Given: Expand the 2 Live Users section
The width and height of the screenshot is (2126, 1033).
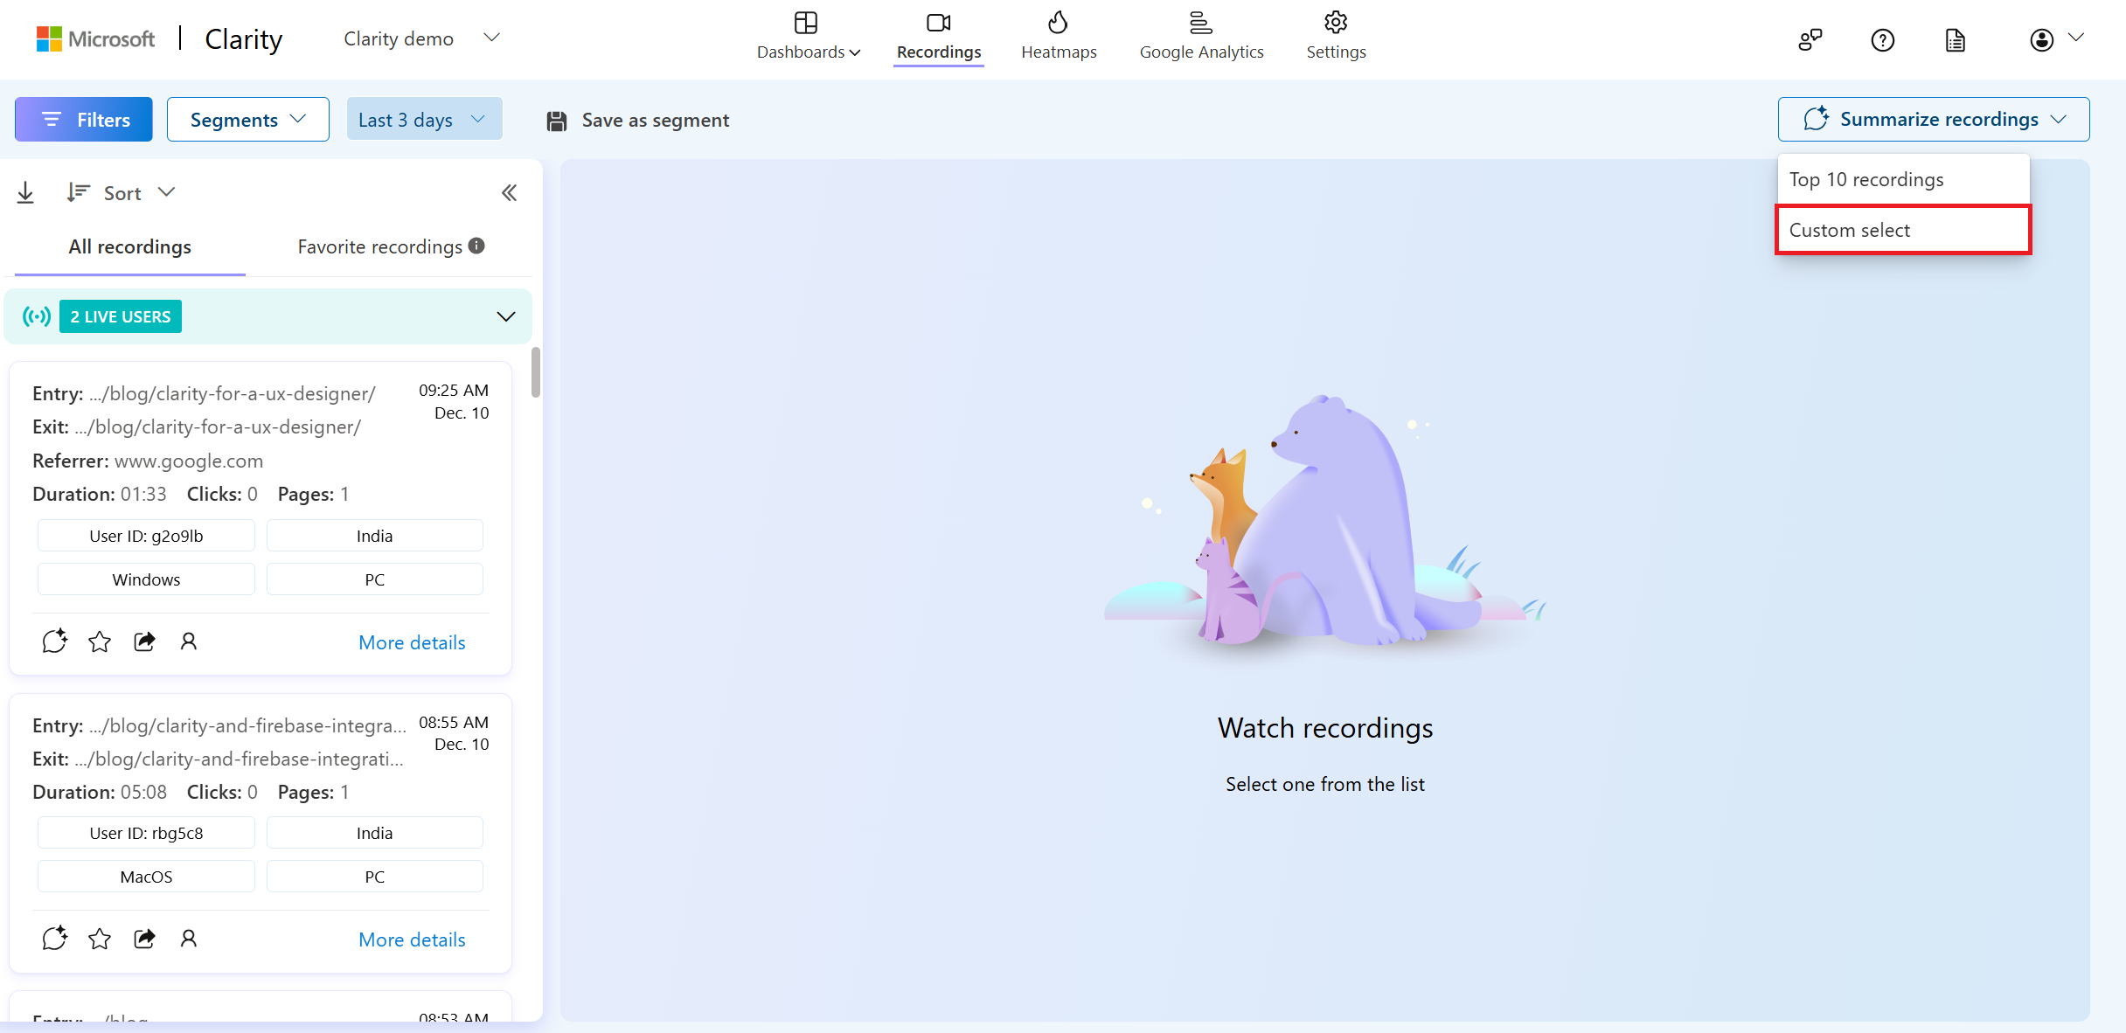Looking at the screenshot, I should tap(505, 316).
